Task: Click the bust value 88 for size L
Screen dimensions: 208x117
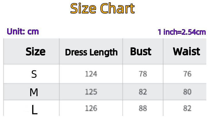Action: [x=143, y=108]
